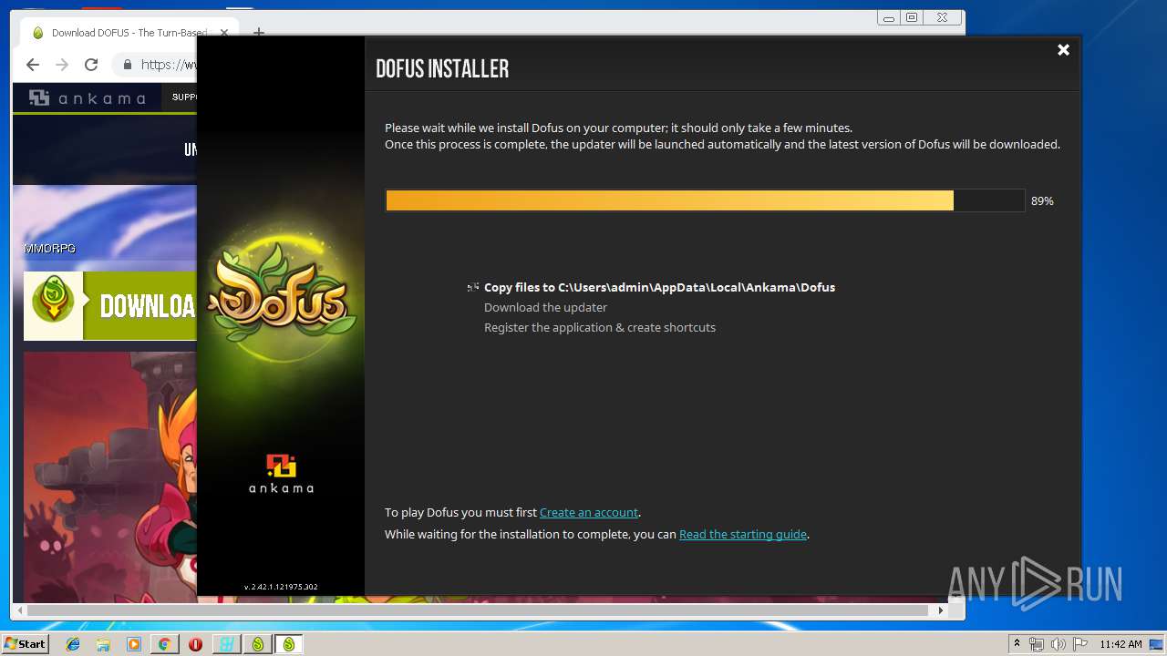The image size is (1167, 656).
Task: Click the green Download button on the webpage
Action: (x=110, y=306)
